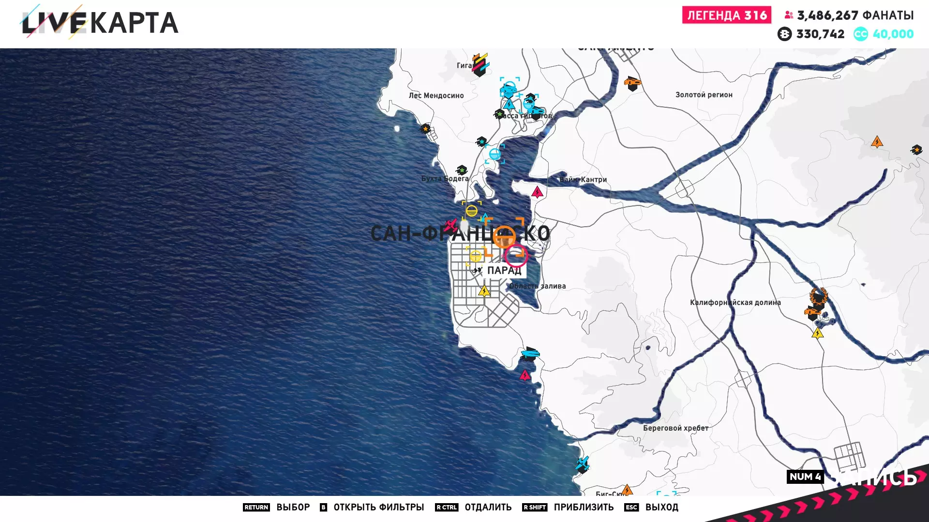
Task: Select the pink lightning triangle near Вайн-Кантри
Action: (x=537, y=192)
